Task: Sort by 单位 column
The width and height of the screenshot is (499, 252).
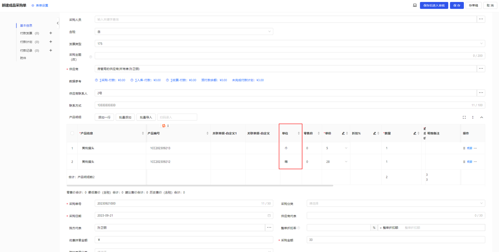Action: pyautogui.click(x=299, y=133)
